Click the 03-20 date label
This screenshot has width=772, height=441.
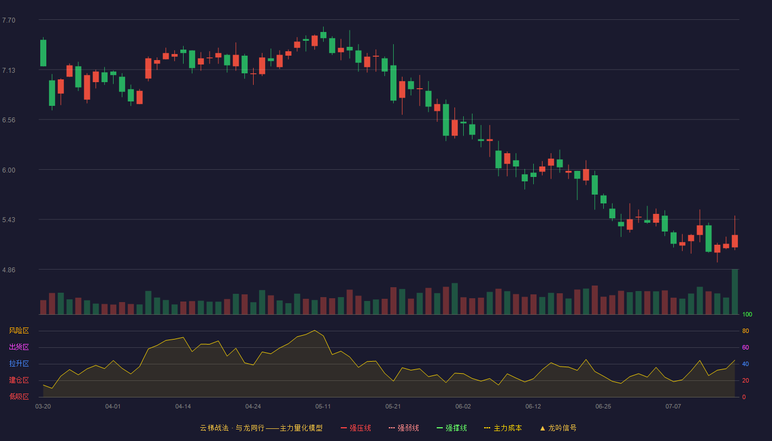click(43, 406)
